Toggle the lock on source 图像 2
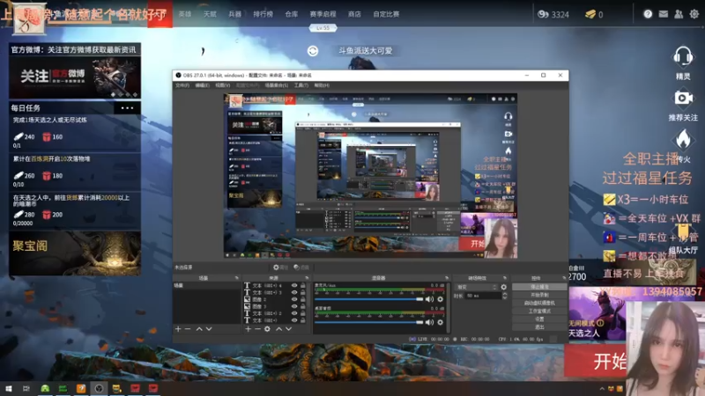Screen dimensions: 705x396 tap(302, 299)
